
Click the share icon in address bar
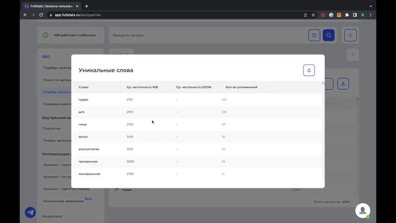(x=305, y=15)
